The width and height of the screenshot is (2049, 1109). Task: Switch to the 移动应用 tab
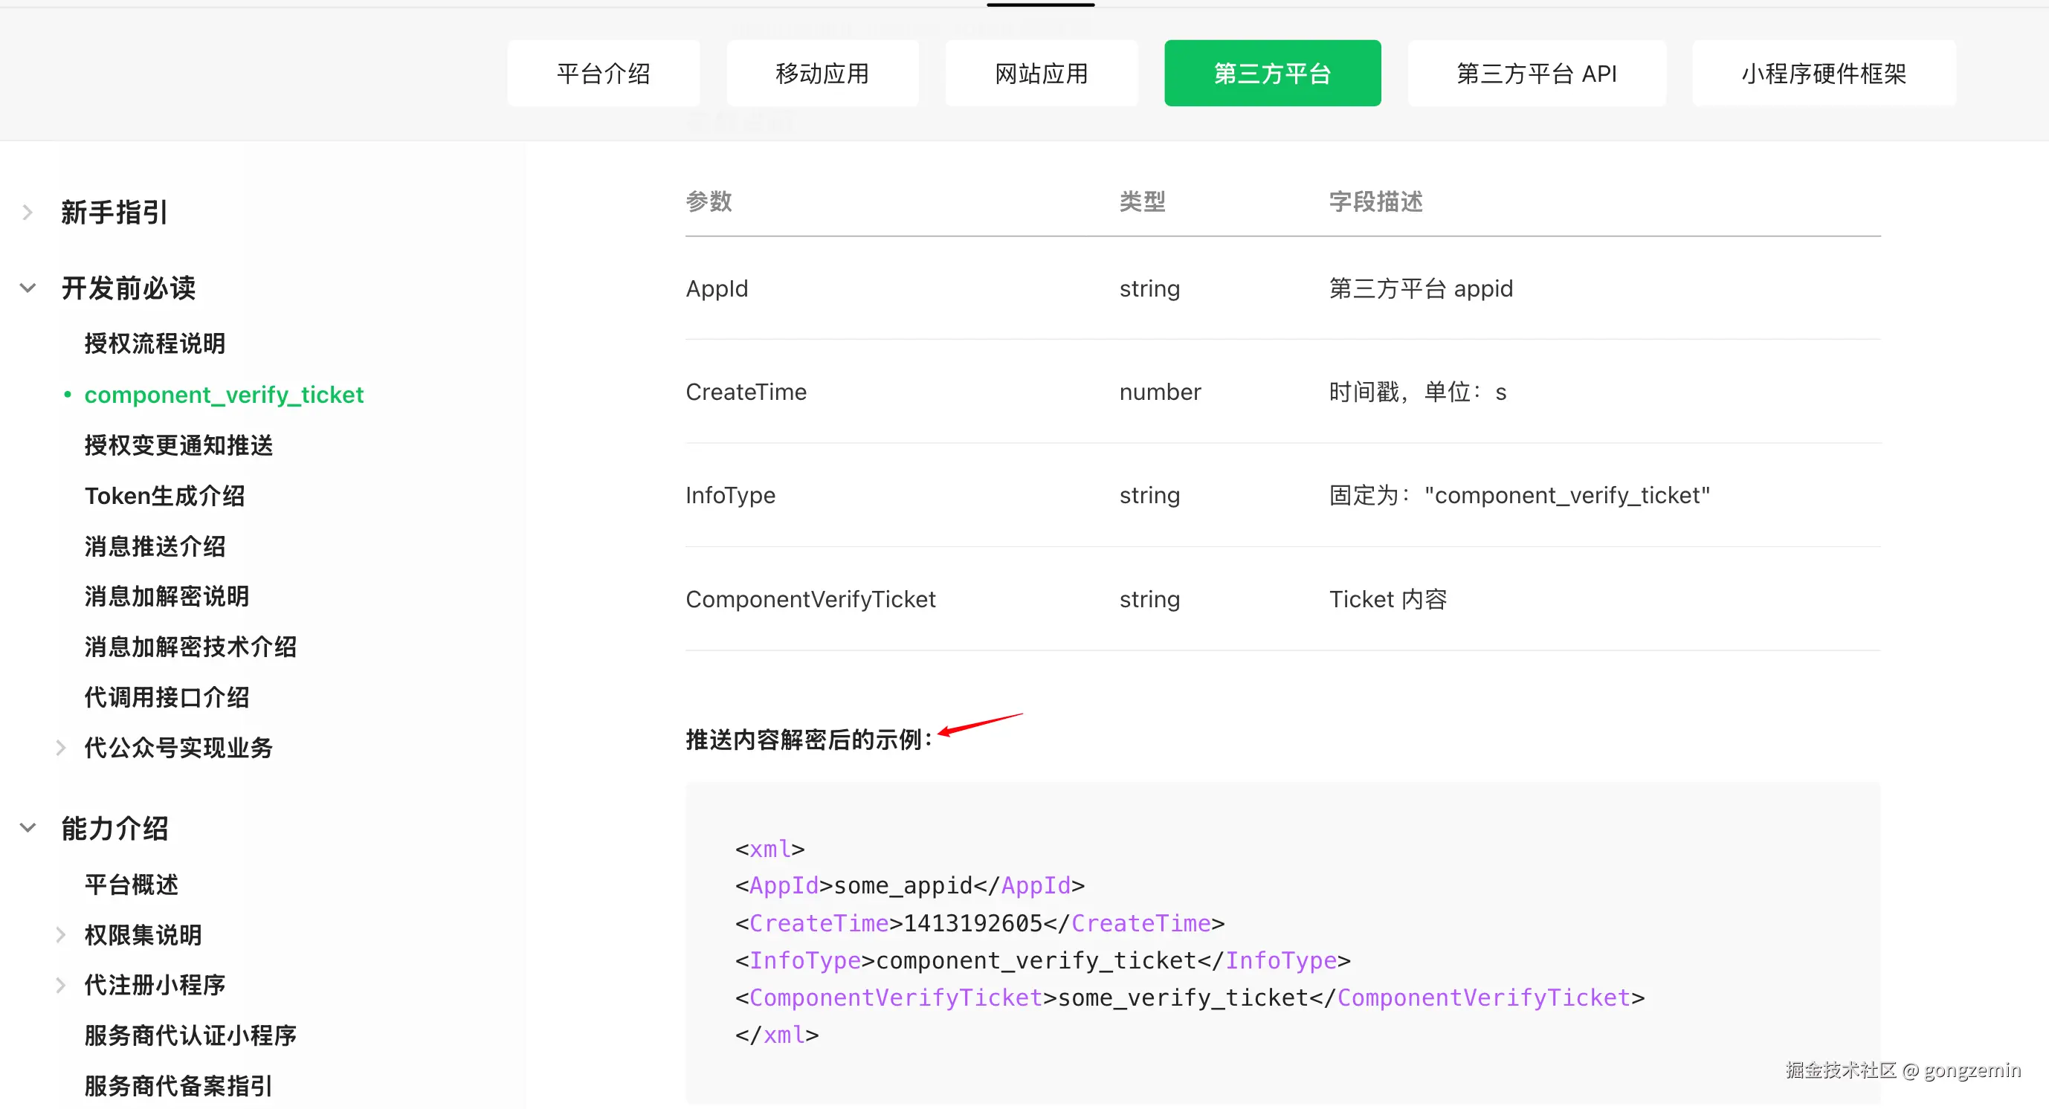[x=822, y=73]
